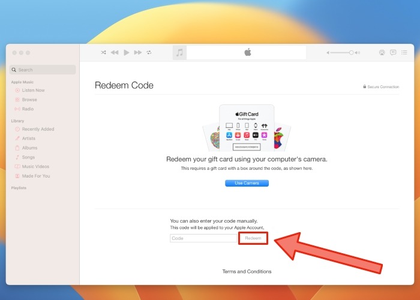Show lyrics panel icon
Screen dimensions: 420x300
393,53
